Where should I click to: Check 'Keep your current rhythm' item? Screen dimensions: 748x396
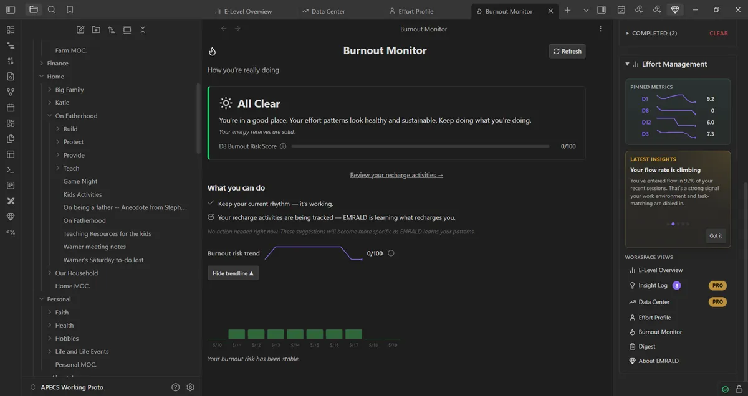click(211, 204)
